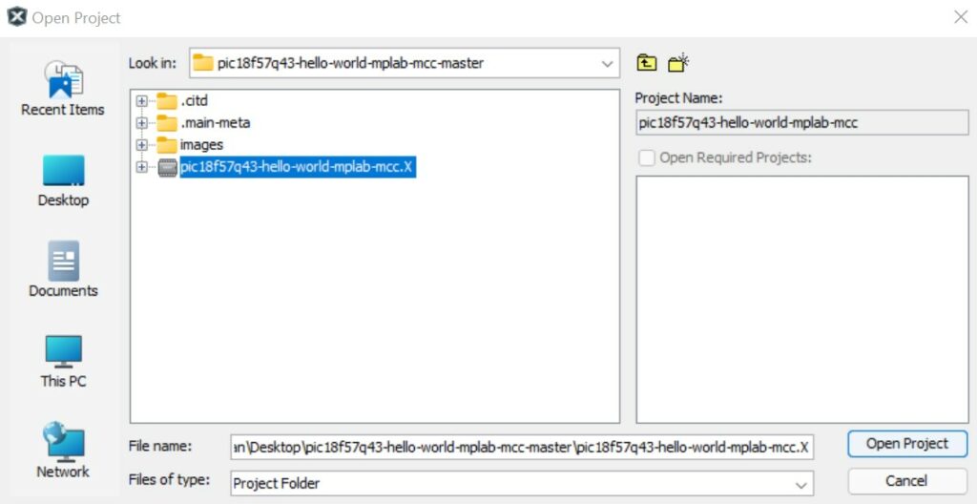Open Recent Items shortcut
The image size is (977, 504).
(x=63, y=88)
